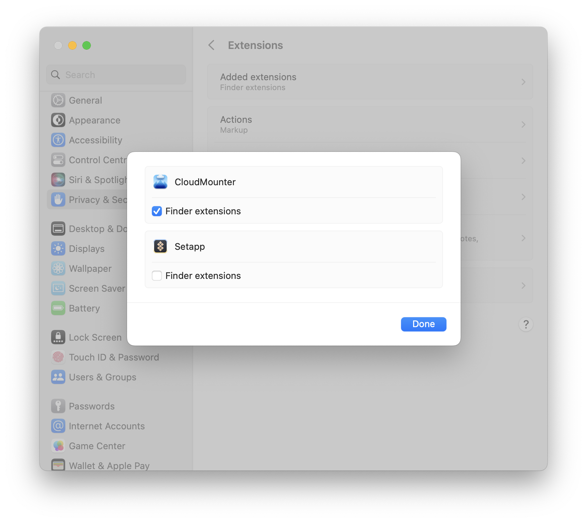Select the Passwords key icon
587x523 pixels.
(58, 406)
